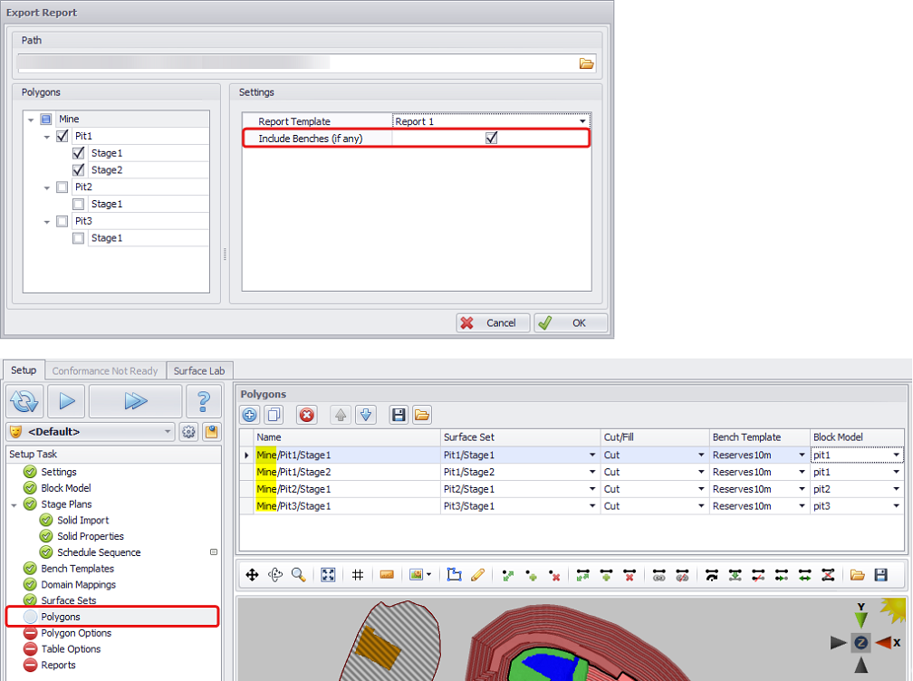Click the viewport toolbar floppy save icon

point(881,575)
